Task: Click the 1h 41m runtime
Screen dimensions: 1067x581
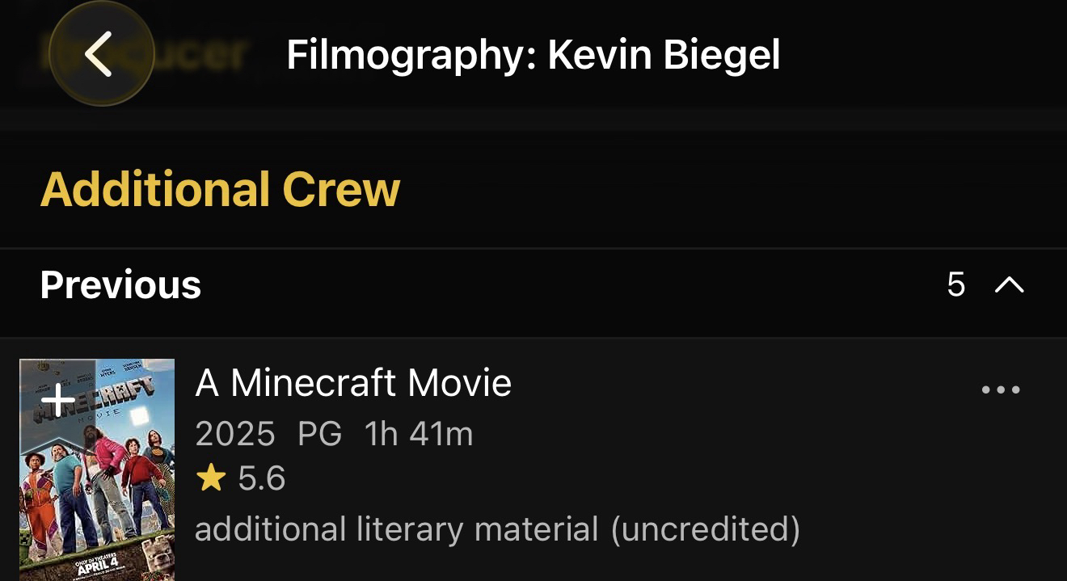Action: (419, 435)
